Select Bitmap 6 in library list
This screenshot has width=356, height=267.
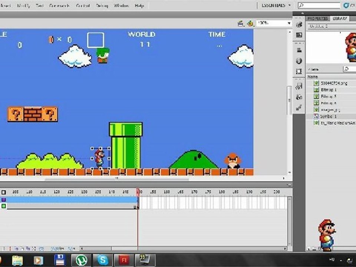click(x=329, y=103)
